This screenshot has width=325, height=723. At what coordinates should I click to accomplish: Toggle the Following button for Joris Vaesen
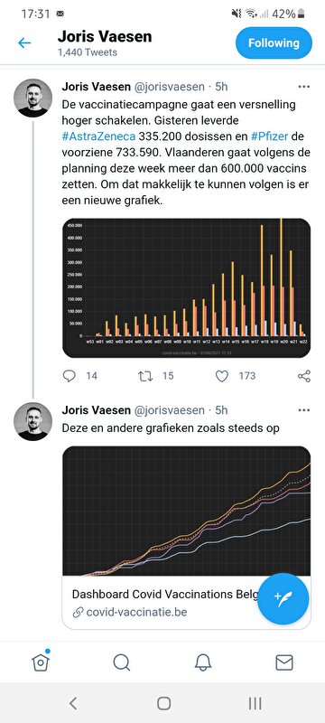click(x=274, y=42)
